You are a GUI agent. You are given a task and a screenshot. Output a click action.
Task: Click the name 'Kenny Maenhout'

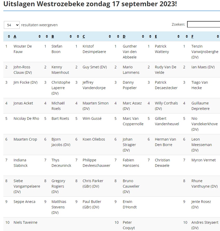pos(60,70)
